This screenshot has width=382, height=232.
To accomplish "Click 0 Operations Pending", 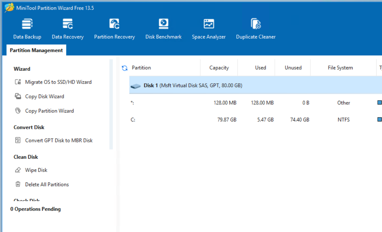I will click(36, 209).
